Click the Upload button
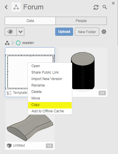 (64, 32)
